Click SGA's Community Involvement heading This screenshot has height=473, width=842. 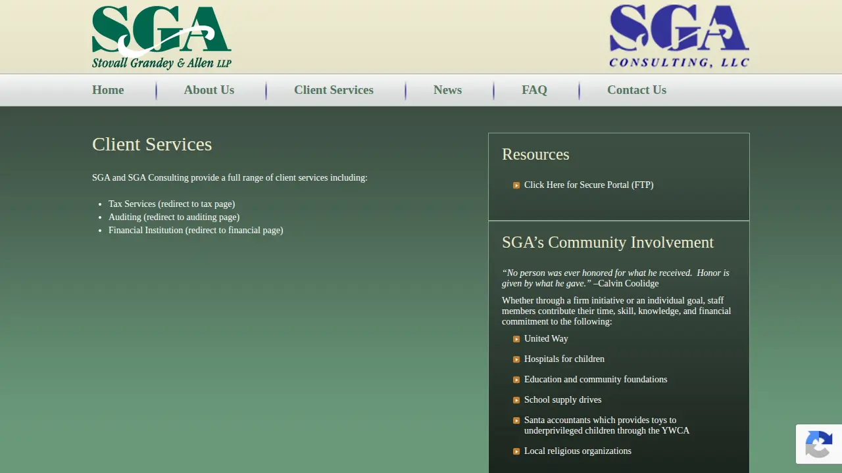(608, 242)
